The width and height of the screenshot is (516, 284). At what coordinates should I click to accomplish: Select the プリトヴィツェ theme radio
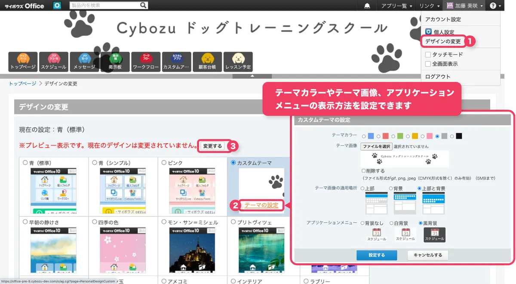[233, 222]
